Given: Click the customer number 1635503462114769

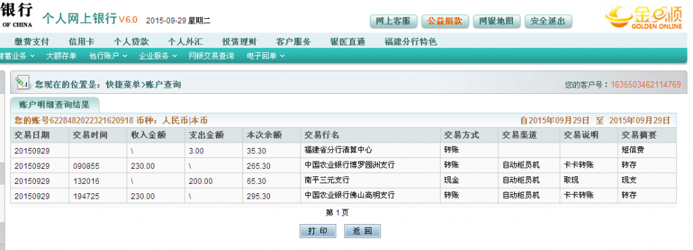Looking at the screenshot, I should coord(646,84).
